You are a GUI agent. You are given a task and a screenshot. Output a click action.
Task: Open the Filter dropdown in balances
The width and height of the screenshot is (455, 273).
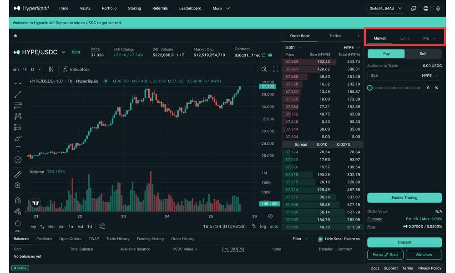[300, 239]
